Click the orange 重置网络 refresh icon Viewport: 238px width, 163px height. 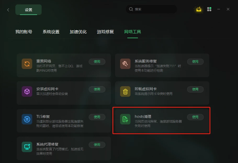(x=27, y=64)
